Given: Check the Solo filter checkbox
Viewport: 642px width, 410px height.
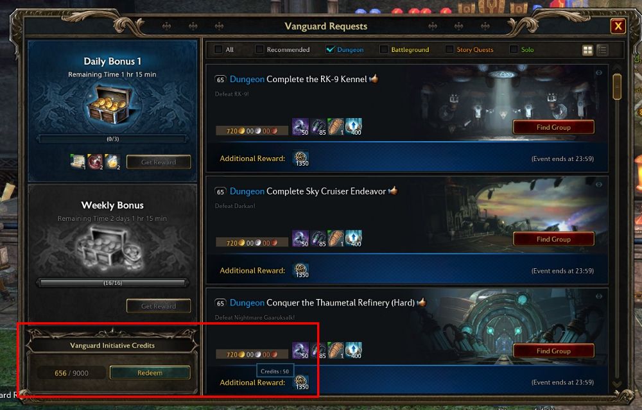Looking at the screenshot, I should [x=514, y=49].
